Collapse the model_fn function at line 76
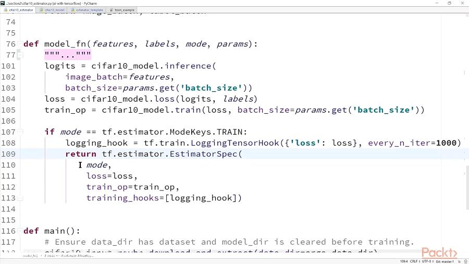469x264 pixels. [x=21, y=44]
